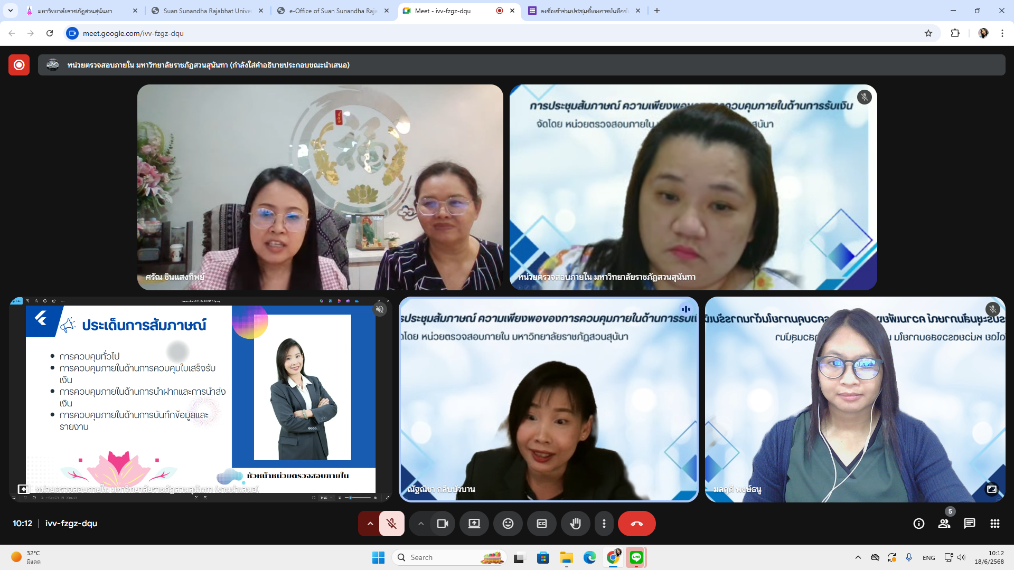The height and width of the screenshot is (570, 1014).
Task: Open the emoji reactions button
Action: 508,524
